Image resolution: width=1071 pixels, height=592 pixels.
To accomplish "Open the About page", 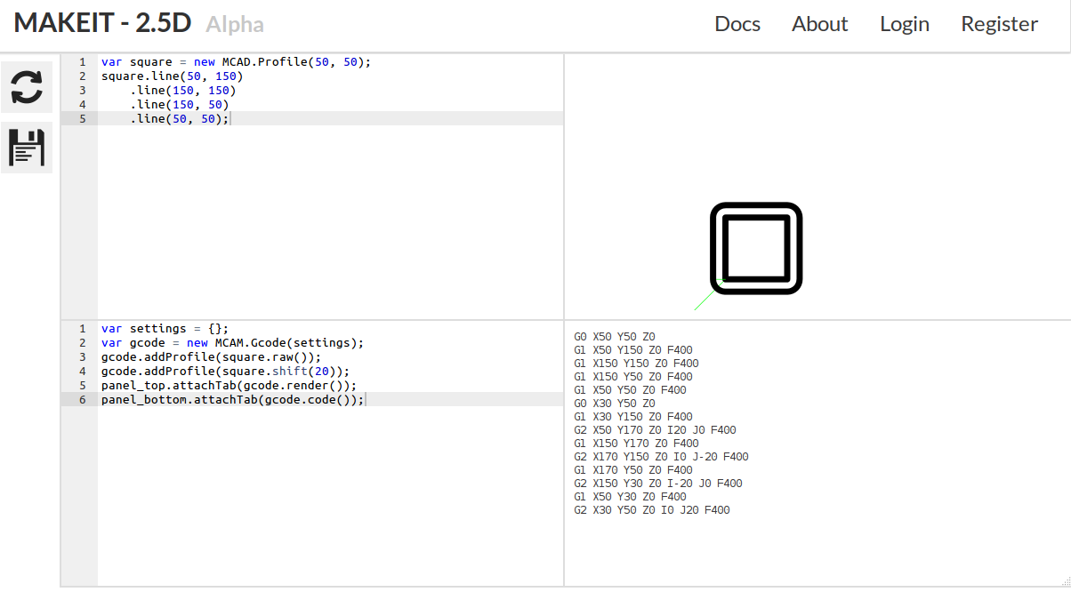I will pyautogui.click(x=819, y=25).
